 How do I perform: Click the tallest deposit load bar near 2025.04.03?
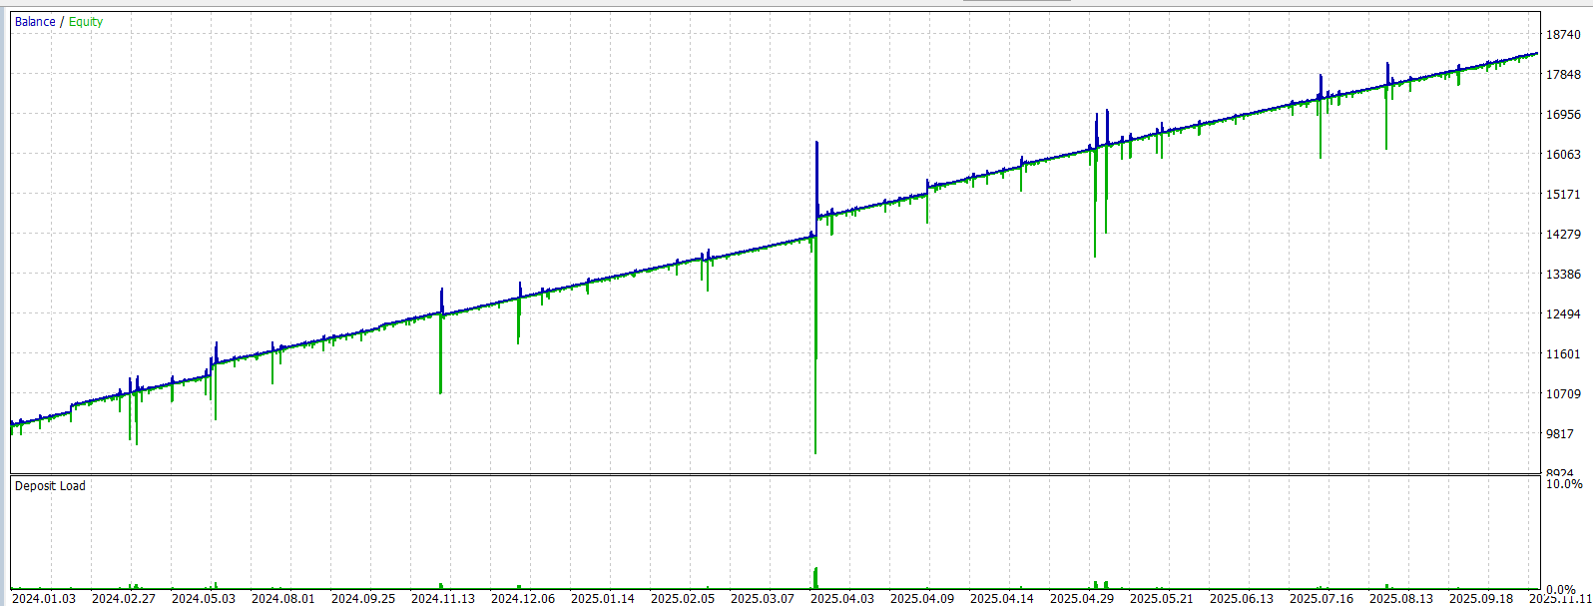(815, 578)
